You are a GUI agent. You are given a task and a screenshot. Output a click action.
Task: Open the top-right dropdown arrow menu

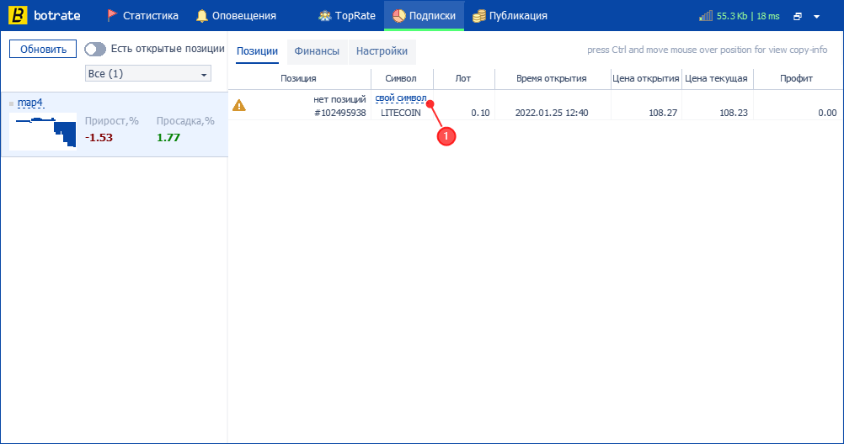tap(816, 17)
